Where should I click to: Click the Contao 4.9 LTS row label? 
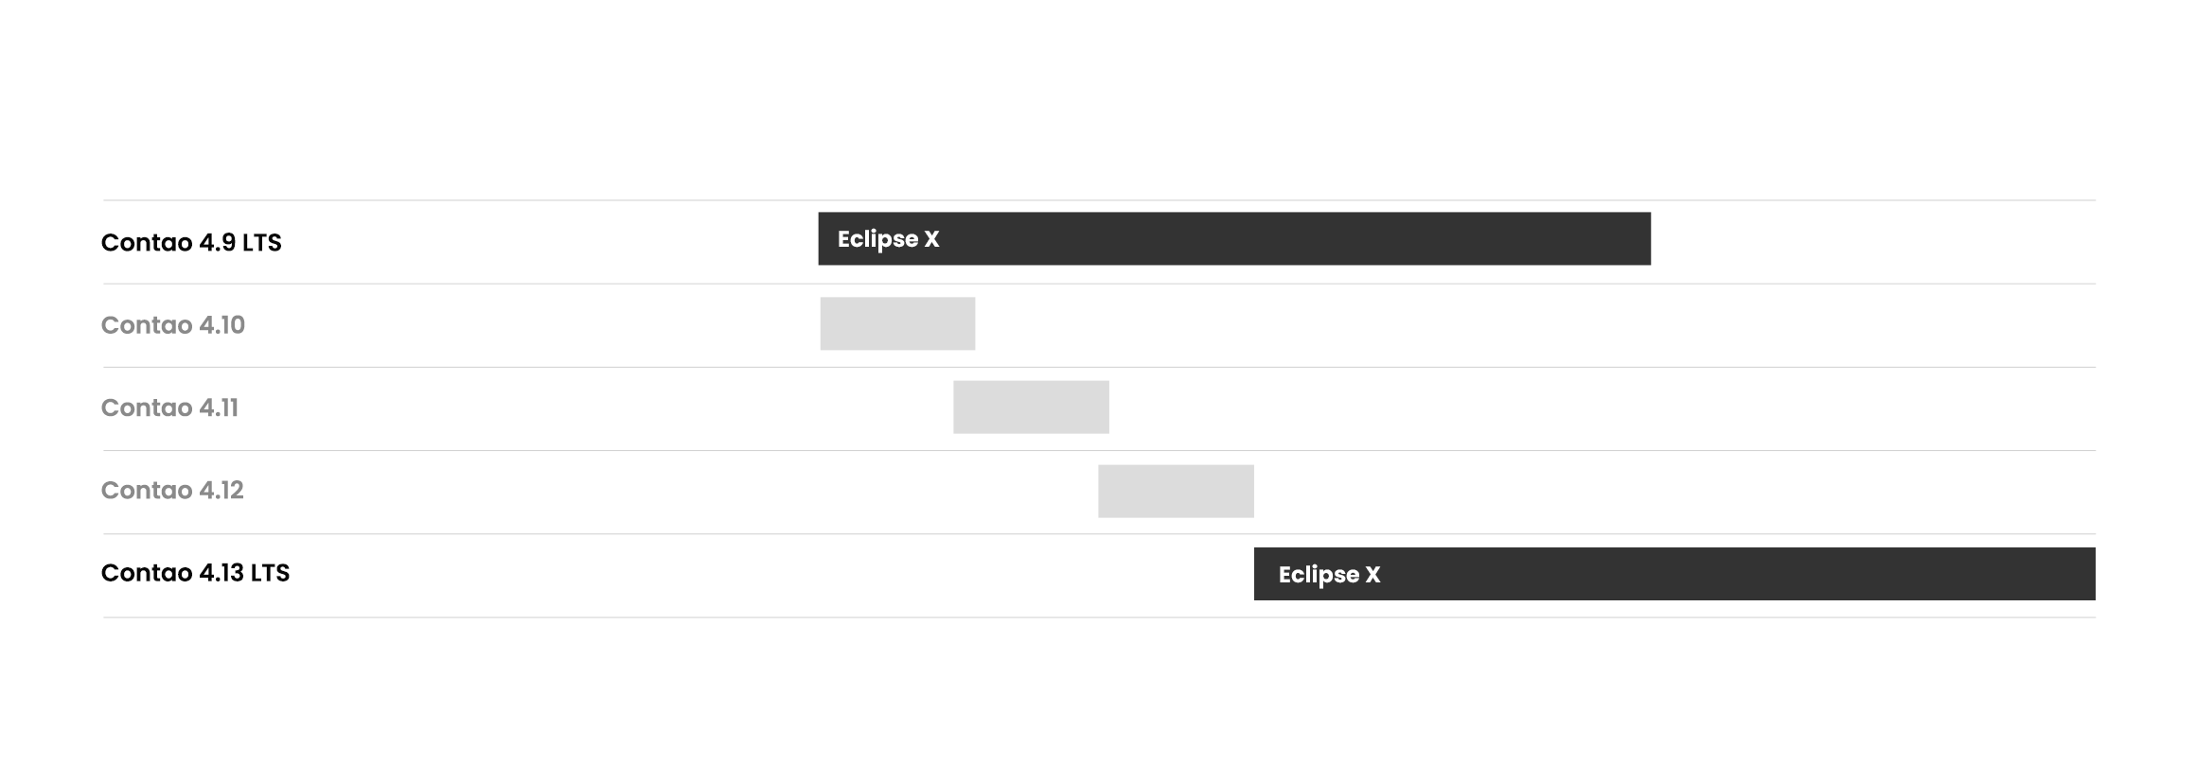pos(191,243)
